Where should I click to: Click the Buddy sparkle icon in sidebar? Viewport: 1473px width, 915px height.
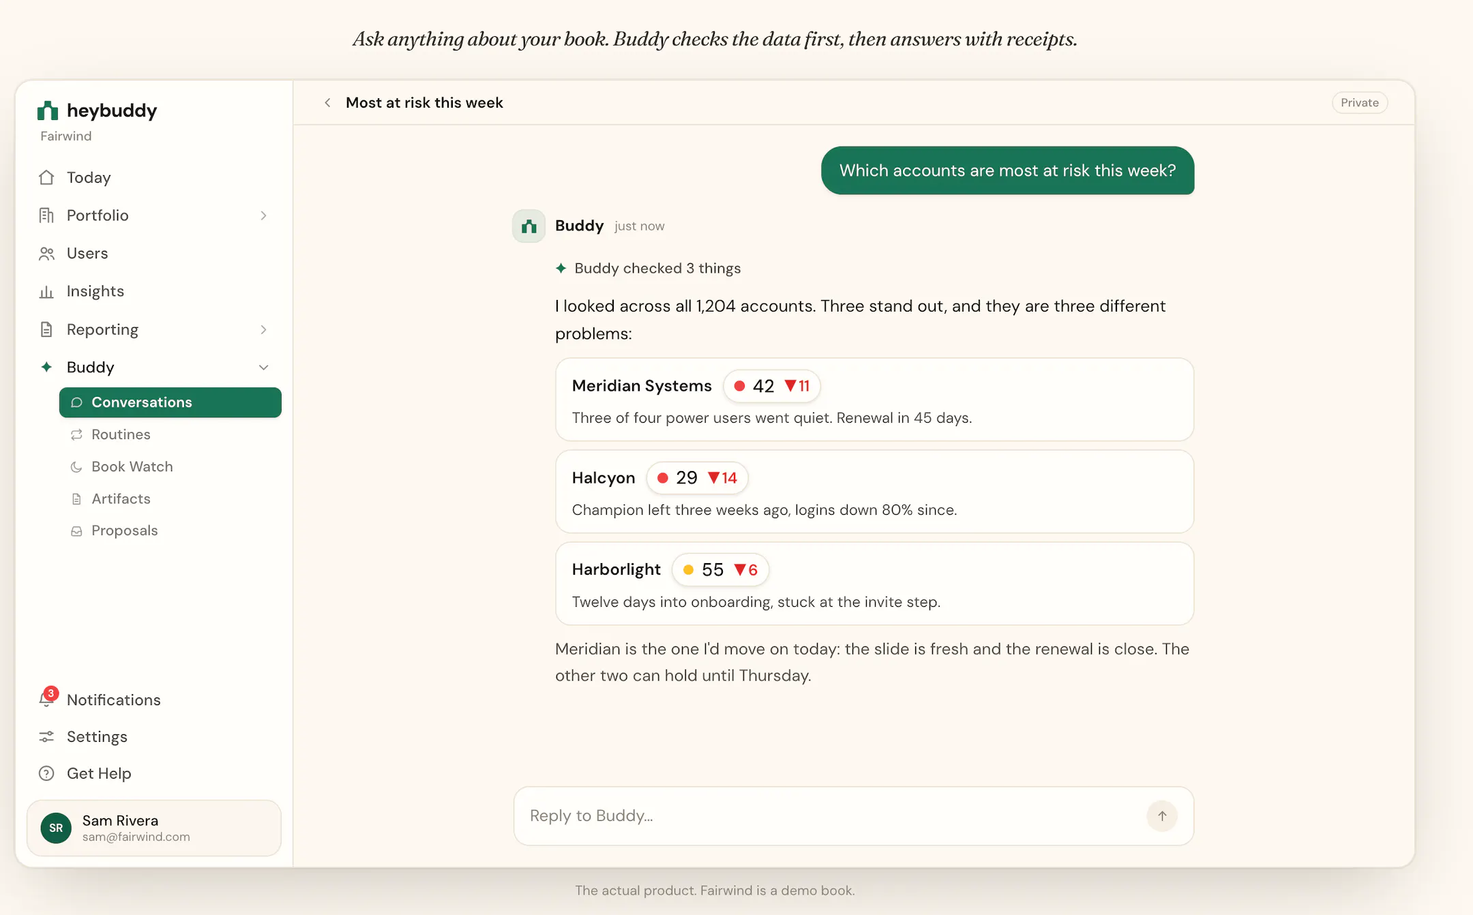(46, 367)
